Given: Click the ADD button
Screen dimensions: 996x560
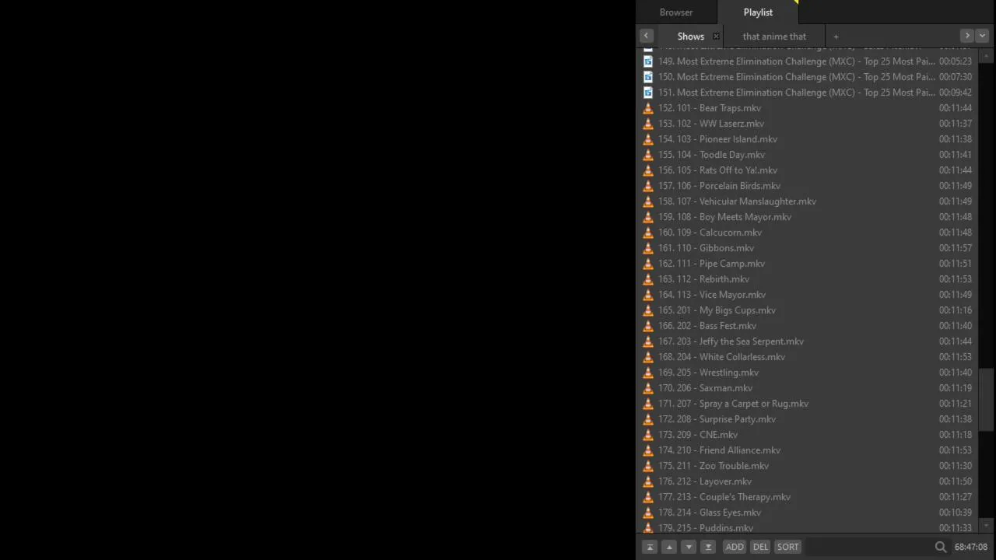Looking at the screenshot, I should pyautogui.click(x=735, y=547).
